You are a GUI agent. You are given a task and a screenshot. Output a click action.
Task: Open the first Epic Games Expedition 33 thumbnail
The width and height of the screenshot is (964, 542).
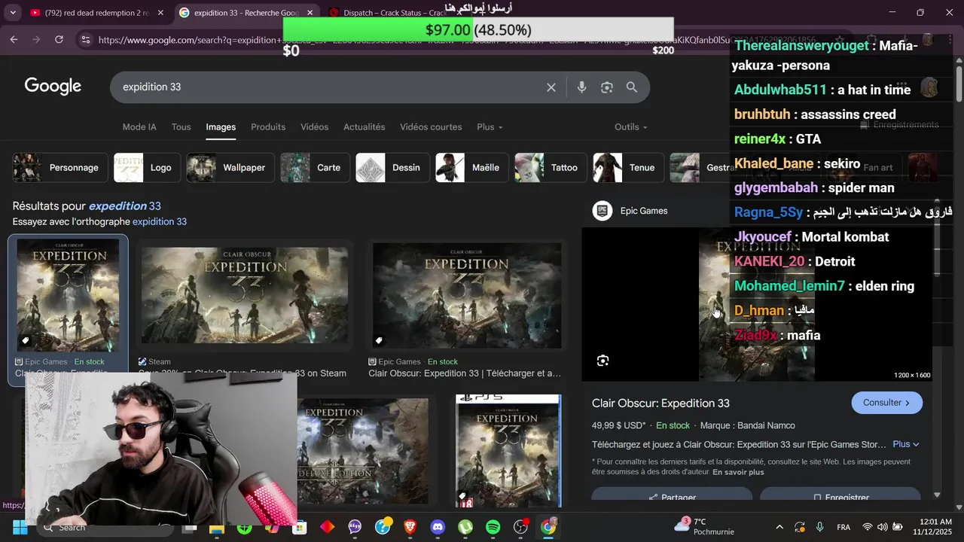(68, 295)
